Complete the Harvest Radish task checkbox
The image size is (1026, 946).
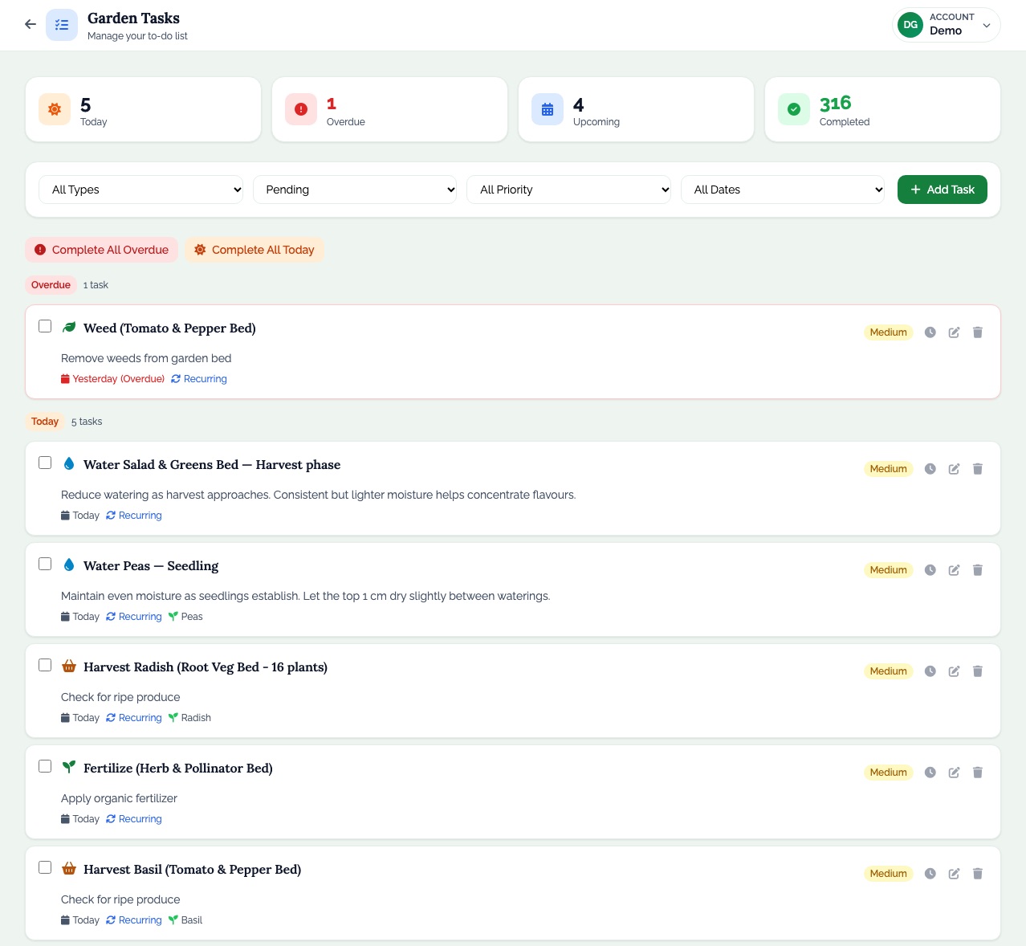[x=45, y=665]
